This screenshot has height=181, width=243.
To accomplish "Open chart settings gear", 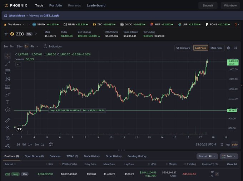I will 229,48.
